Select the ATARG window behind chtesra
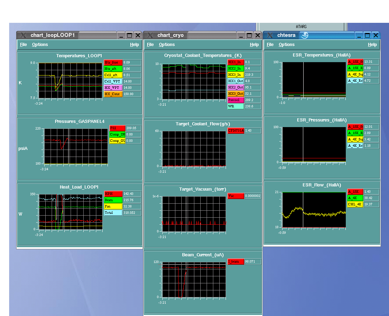 (x=301, y=27)
